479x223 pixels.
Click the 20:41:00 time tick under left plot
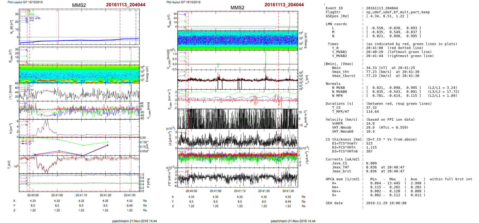point(57,195)
